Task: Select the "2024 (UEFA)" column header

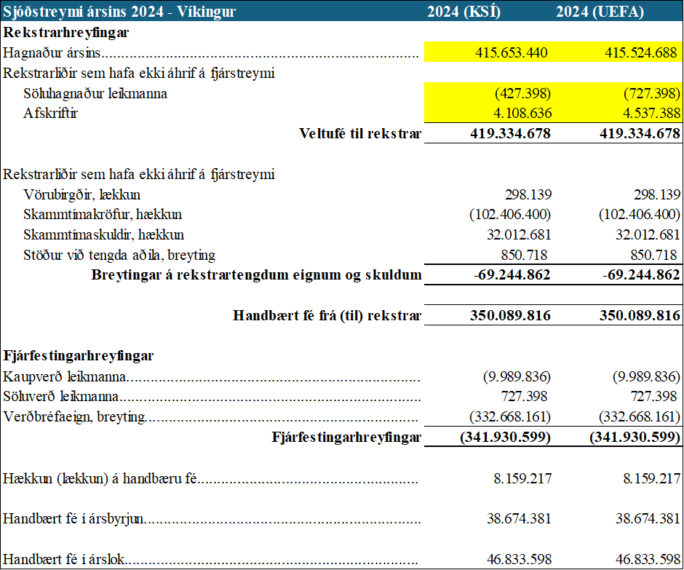Action: coord(600,12)
